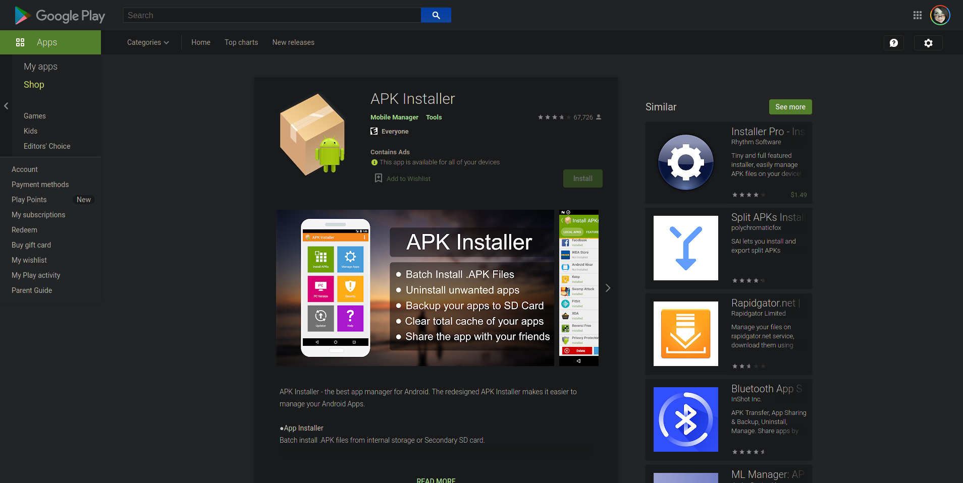
Task: Open the Split APKs Installer title
Action: [x=768, y=217]
